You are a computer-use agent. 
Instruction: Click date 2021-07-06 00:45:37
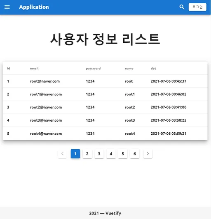pos(169,81)
